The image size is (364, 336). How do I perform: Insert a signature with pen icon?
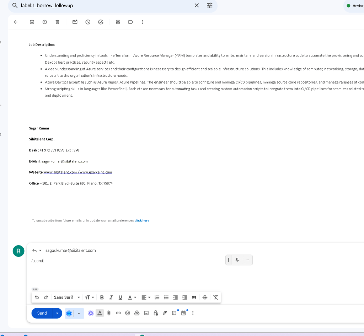165,313
